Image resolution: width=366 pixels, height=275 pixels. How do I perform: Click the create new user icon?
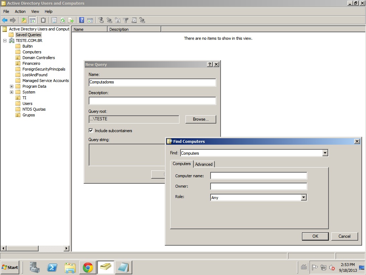101,20
